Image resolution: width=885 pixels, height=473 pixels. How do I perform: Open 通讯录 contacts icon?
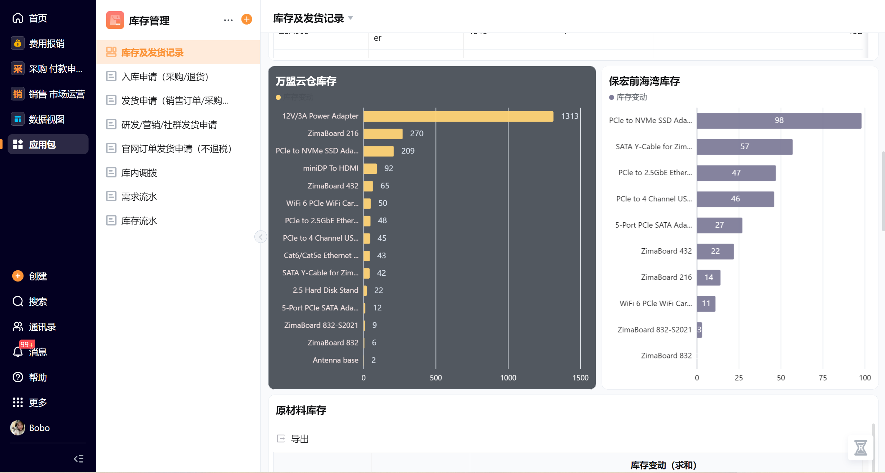coord(18,327)
